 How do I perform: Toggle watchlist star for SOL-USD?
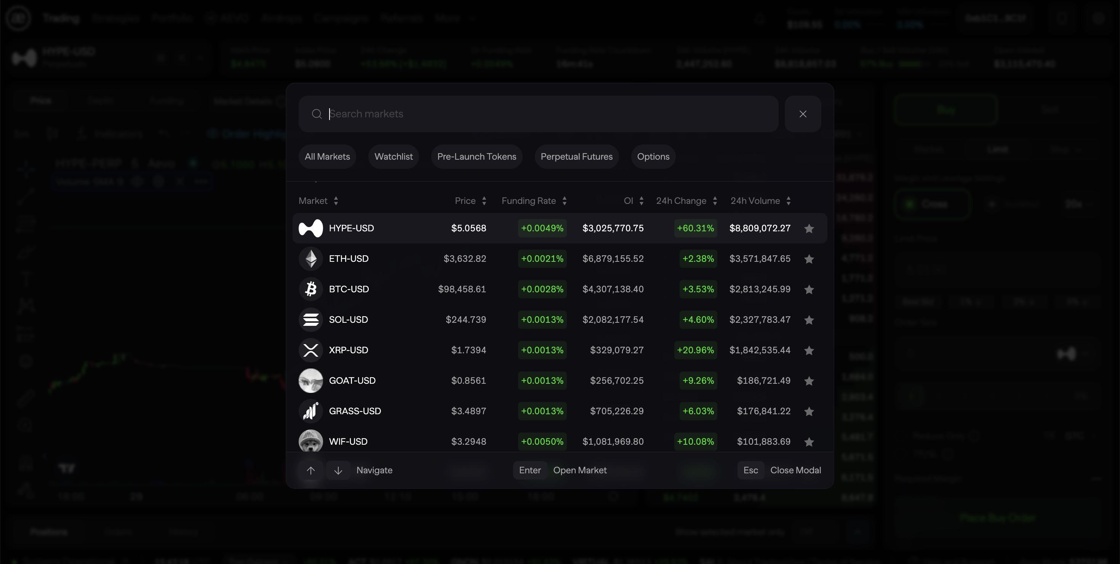809,320
